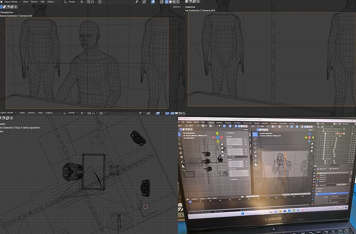Toggle snapping magnet in bottom-left viewport header

89,113
